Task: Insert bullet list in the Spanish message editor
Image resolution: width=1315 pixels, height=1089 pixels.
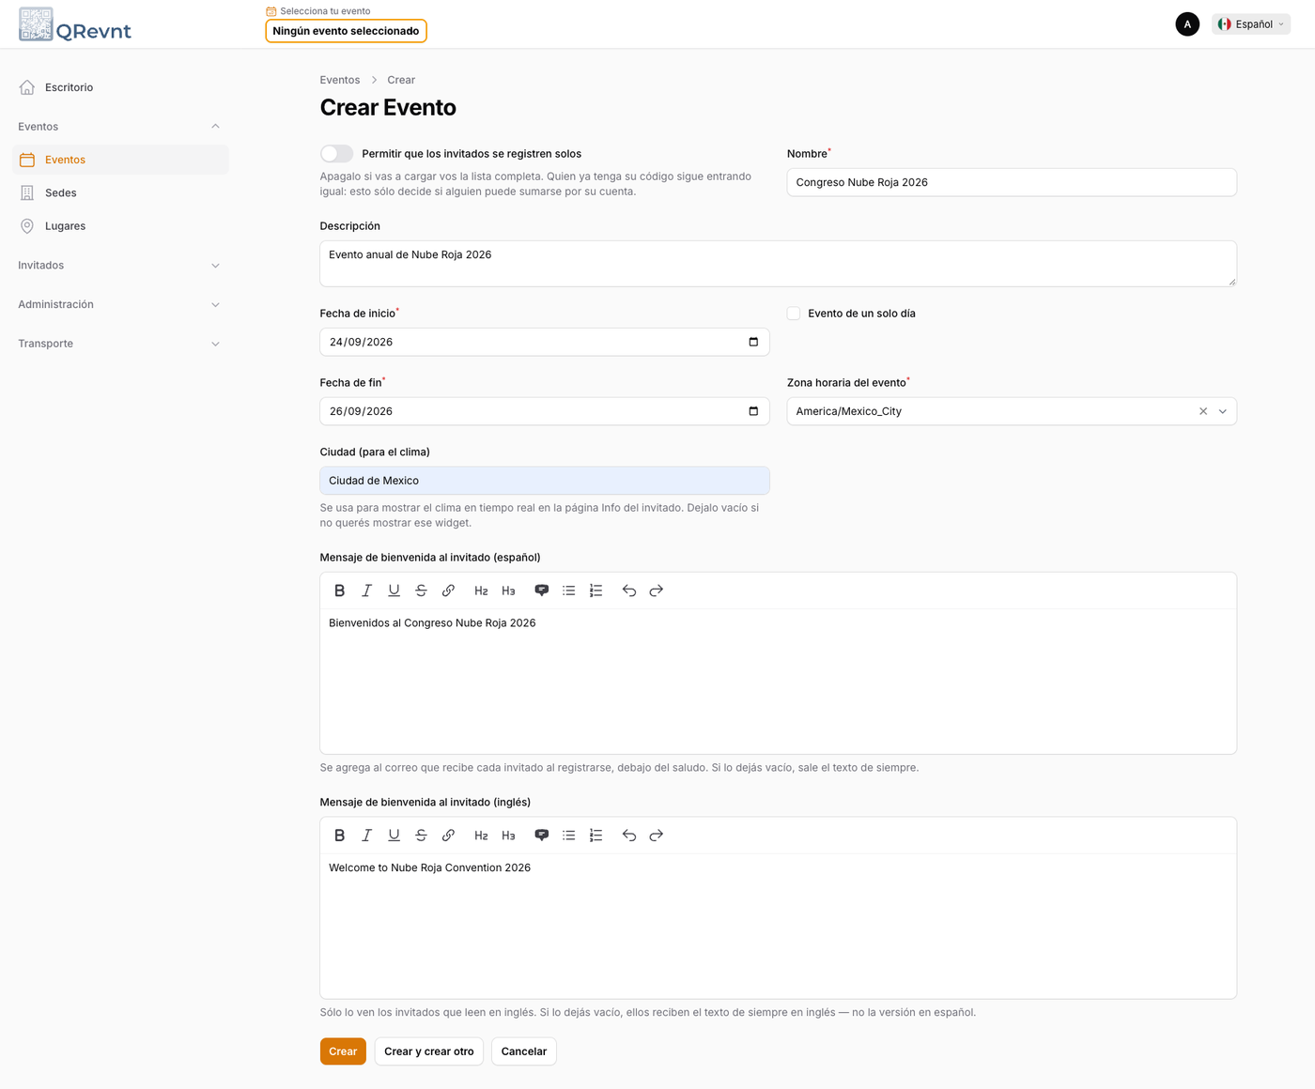Action: 569,591
